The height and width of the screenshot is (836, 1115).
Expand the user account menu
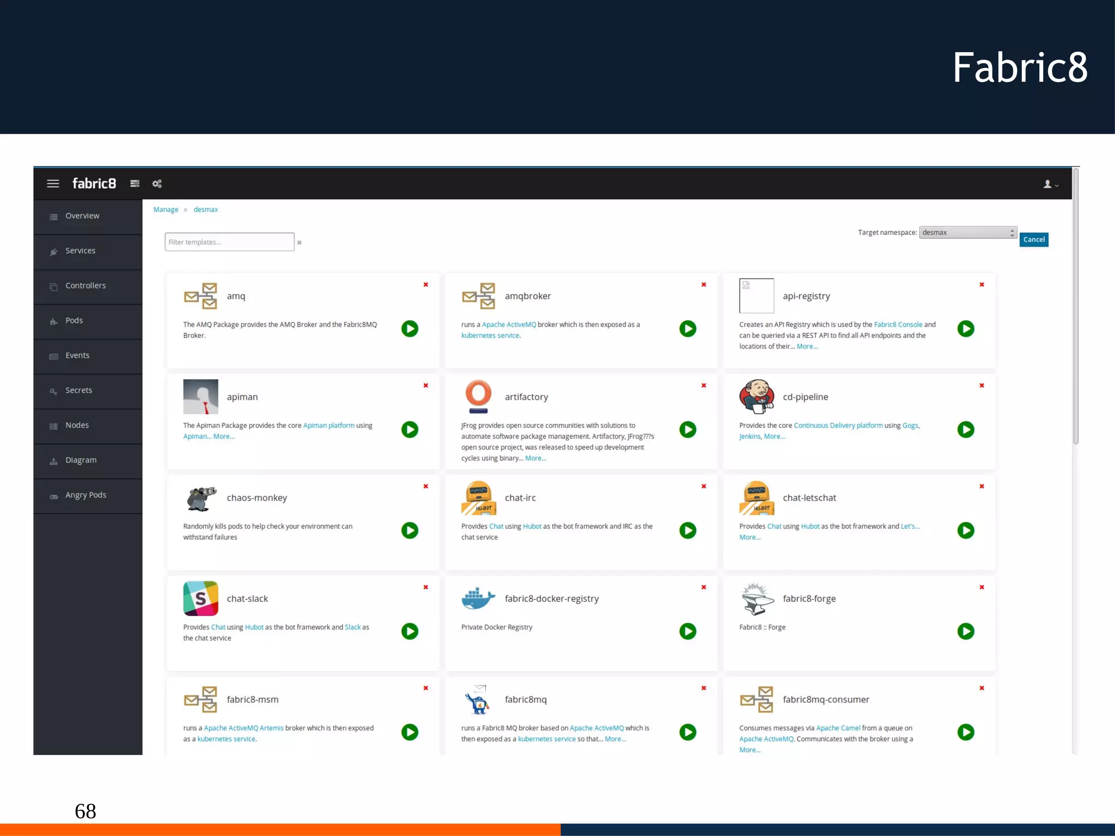click(x=1050, y=185)
